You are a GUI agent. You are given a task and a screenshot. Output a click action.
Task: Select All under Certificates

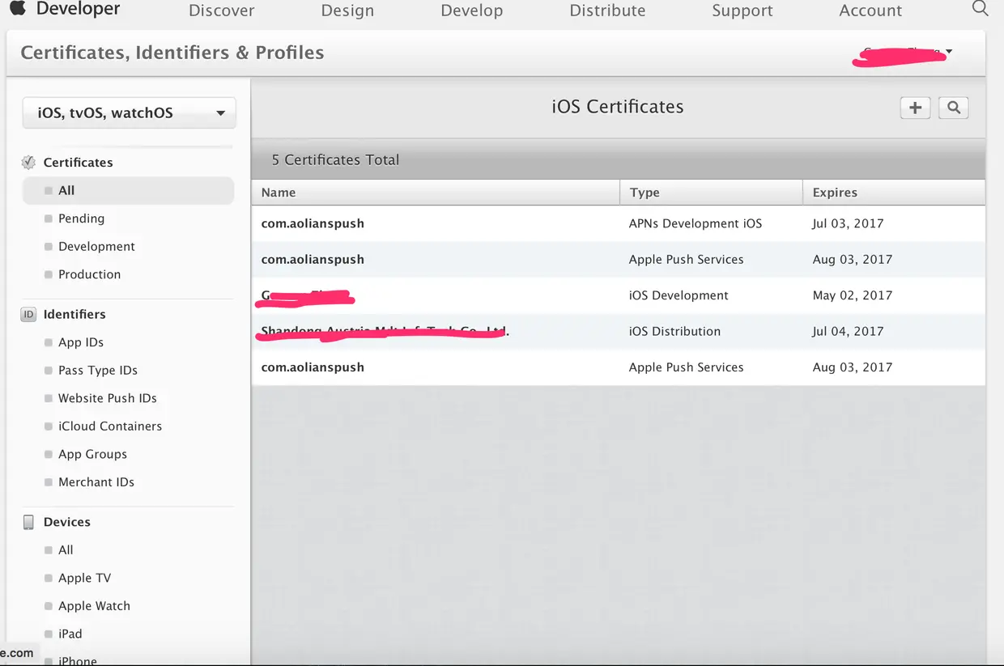point(129,190)
